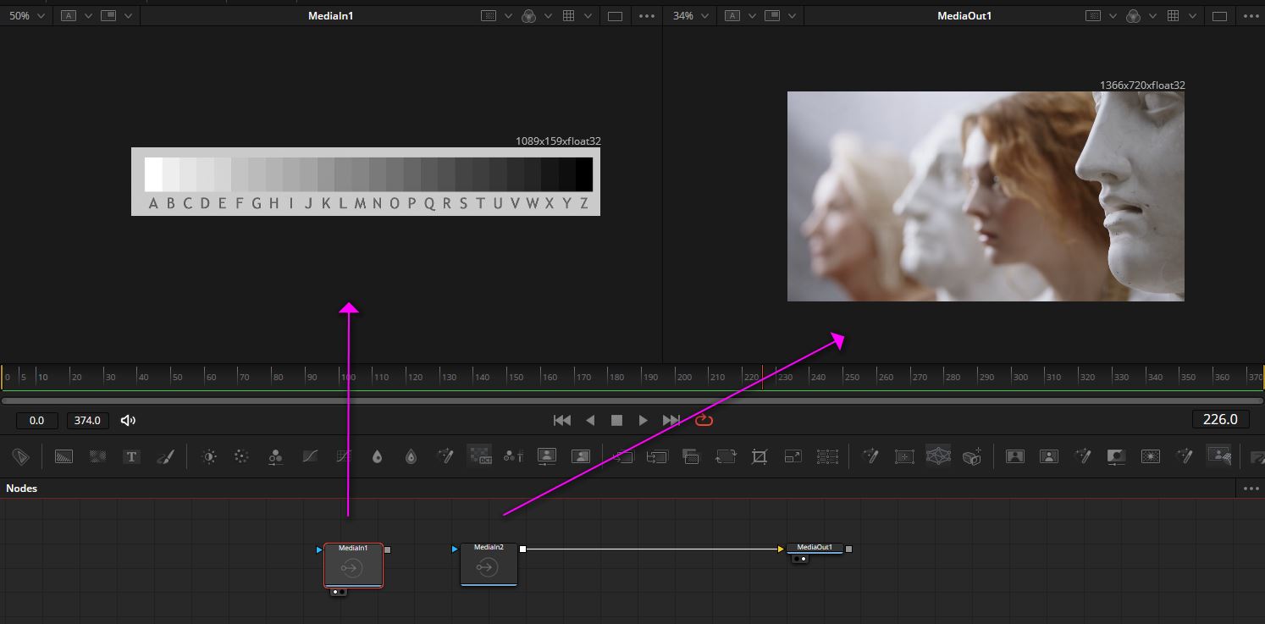The image size is (1265, 624).
Task: Add a Blur drop tool
Action: tap(377, 456)
